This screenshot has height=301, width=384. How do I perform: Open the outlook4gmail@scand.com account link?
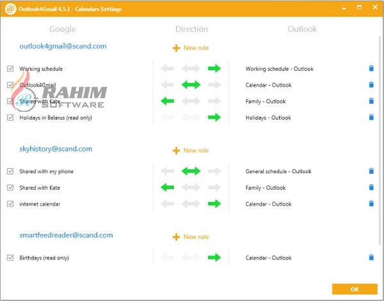point(63,46)
